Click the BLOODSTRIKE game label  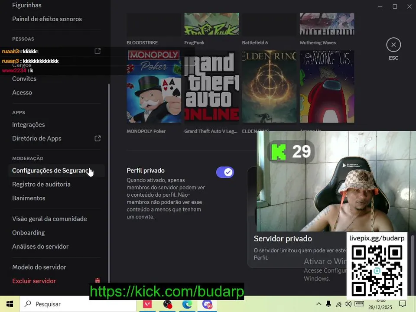[x=142, y=43]
